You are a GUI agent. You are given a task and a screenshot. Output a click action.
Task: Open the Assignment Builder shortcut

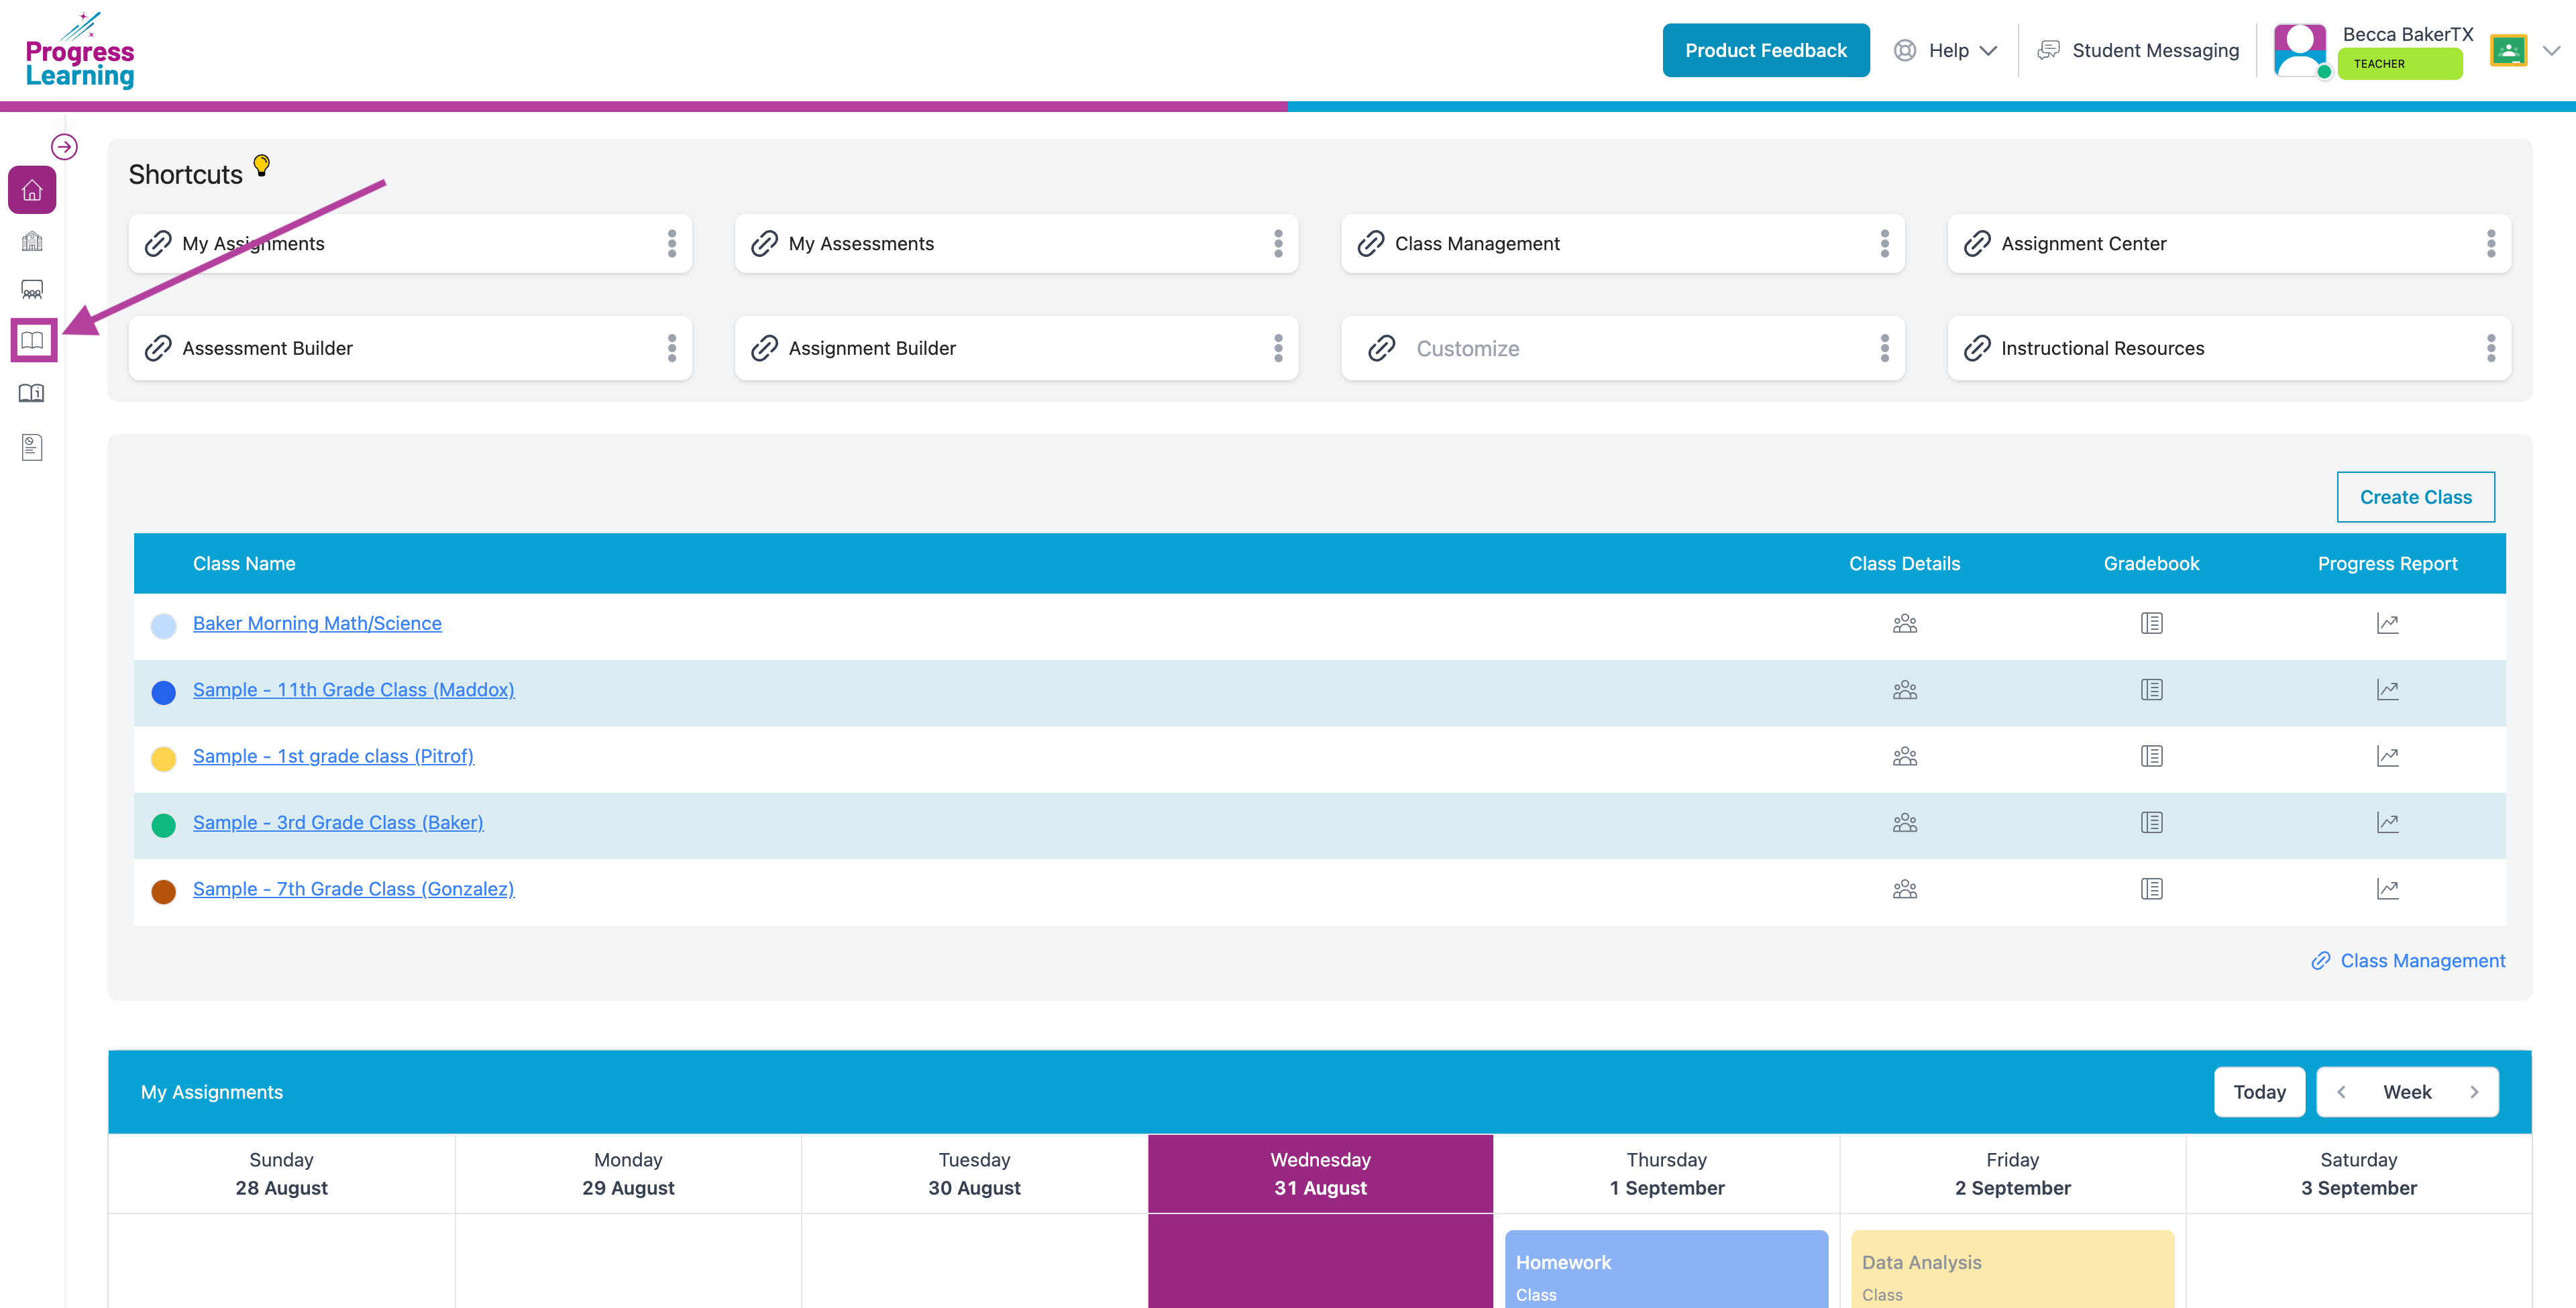1016,348
